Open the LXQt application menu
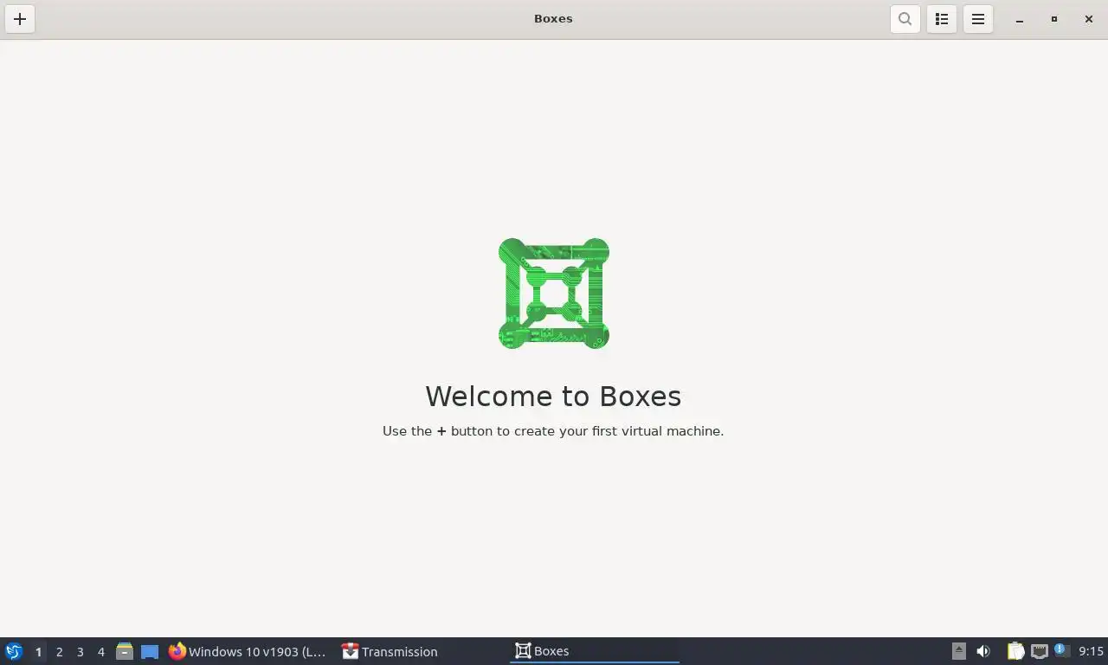Screen dimensions: 1108x665 click(x=13, y=651)
